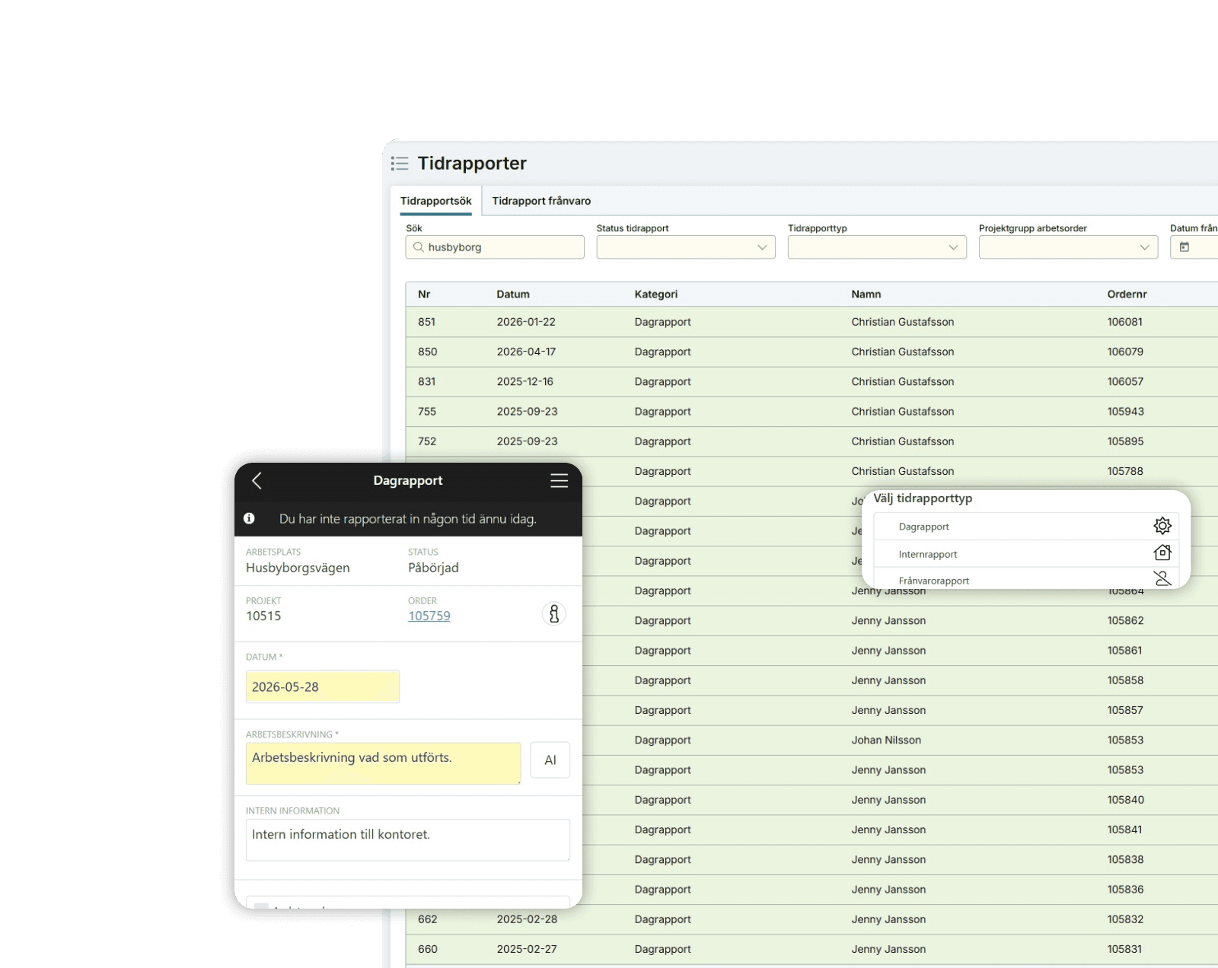Click Johan Nilsson in the Namn column
Image resolution: width=1218 pixels, height=968 pixels.
pyautogui.click(x=886, y=740)
